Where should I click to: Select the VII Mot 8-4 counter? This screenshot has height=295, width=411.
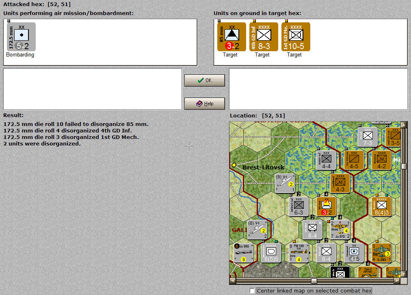pyautogui.click(x=312, y=230)
